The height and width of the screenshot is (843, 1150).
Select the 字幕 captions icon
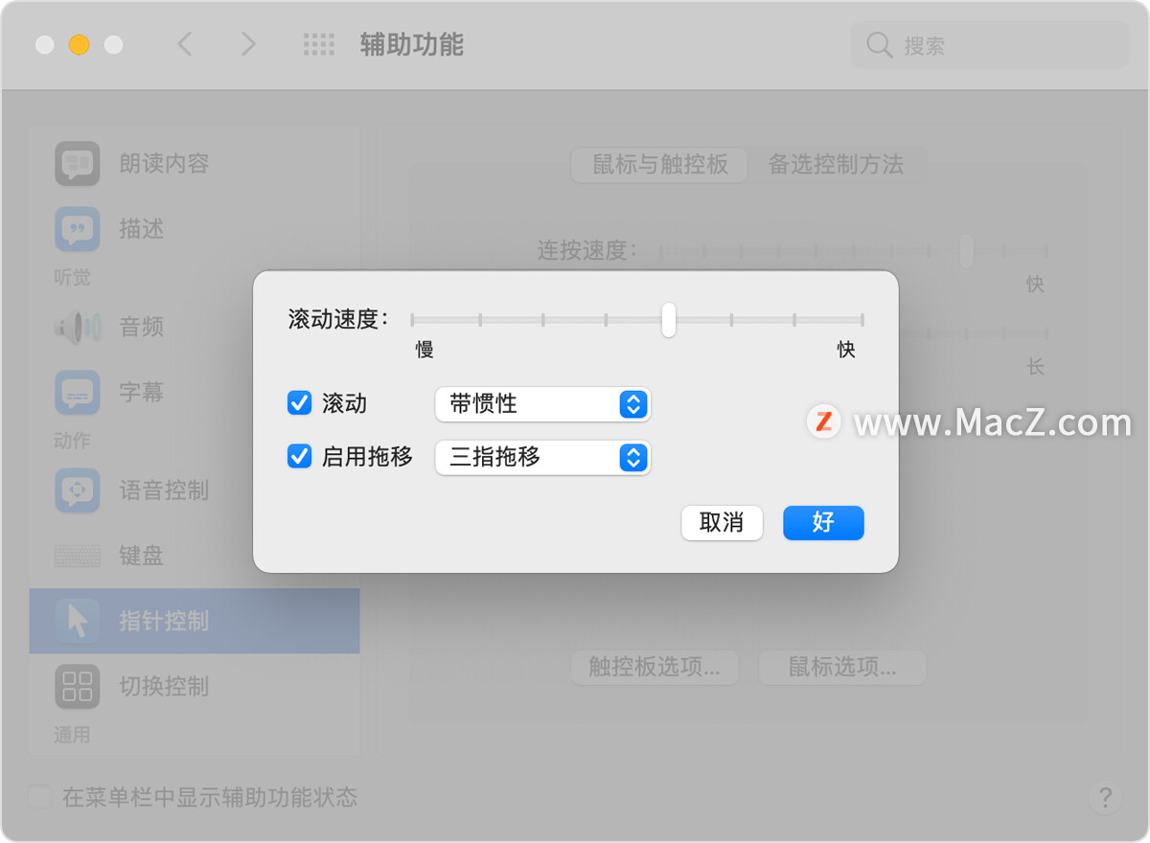78,393
